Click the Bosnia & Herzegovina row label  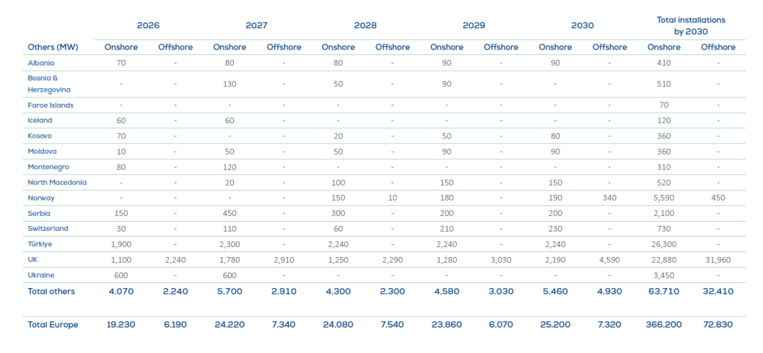point(49,84)
